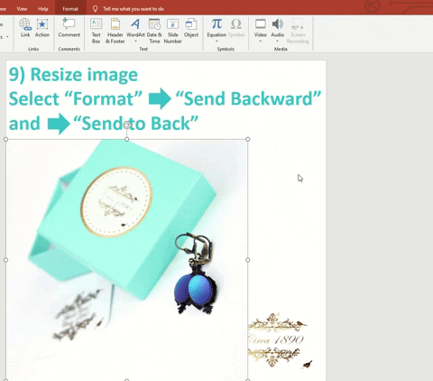
Task: Switch to the Format ribbon tab
Action: coord(70,9)
